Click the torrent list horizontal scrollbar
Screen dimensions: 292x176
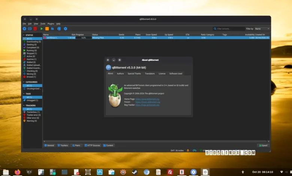point(156,141)
